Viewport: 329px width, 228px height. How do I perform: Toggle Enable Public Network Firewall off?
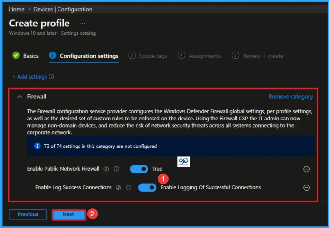pos(139,169)
